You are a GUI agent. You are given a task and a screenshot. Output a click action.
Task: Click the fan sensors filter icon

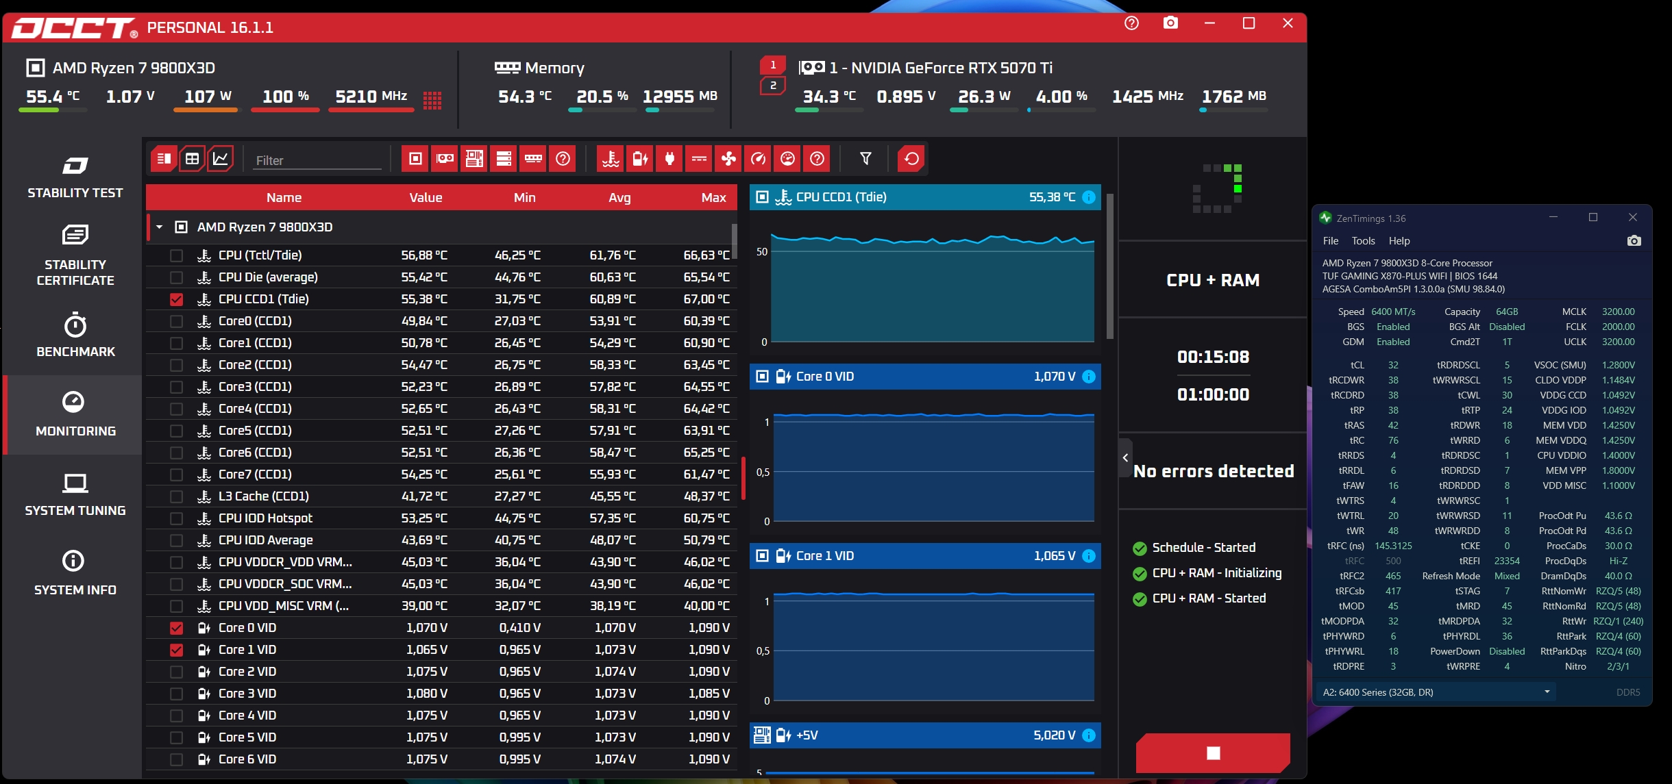(x=728, y=159)
